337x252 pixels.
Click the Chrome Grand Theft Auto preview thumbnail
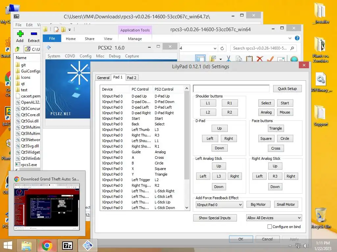click(x=47, y=207)
